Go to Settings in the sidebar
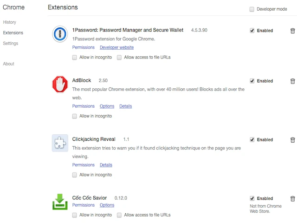 coord(10,43)
